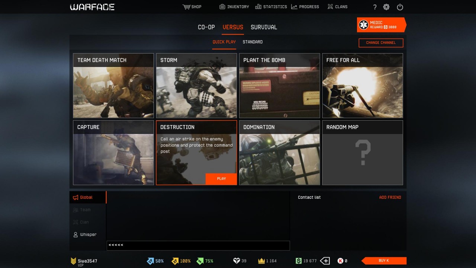
Task: Select the Free For All mode
Action: pos(363,86)
